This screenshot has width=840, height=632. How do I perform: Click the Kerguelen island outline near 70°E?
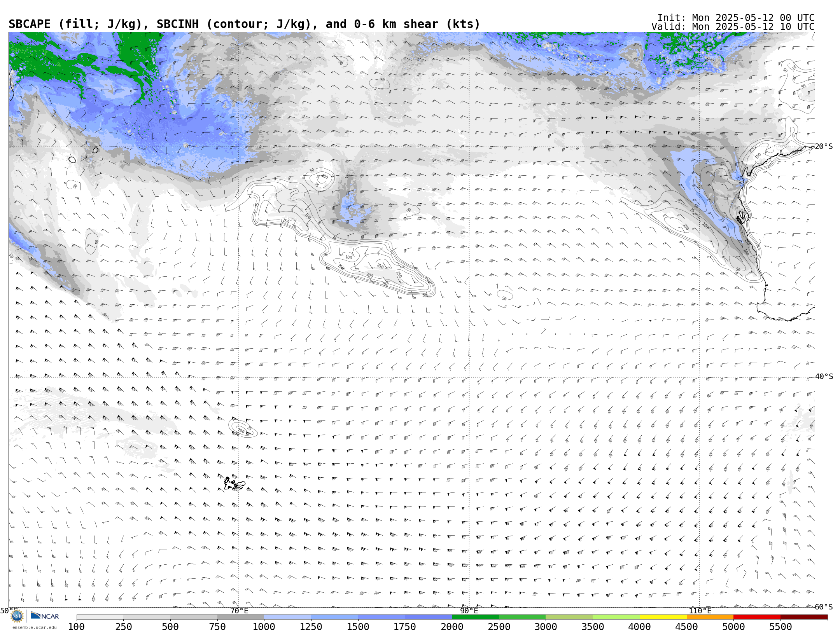coord(234,484)
